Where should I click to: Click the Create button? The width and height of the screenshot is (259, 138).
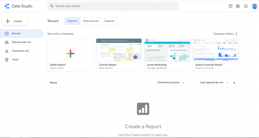coord(14,21)
